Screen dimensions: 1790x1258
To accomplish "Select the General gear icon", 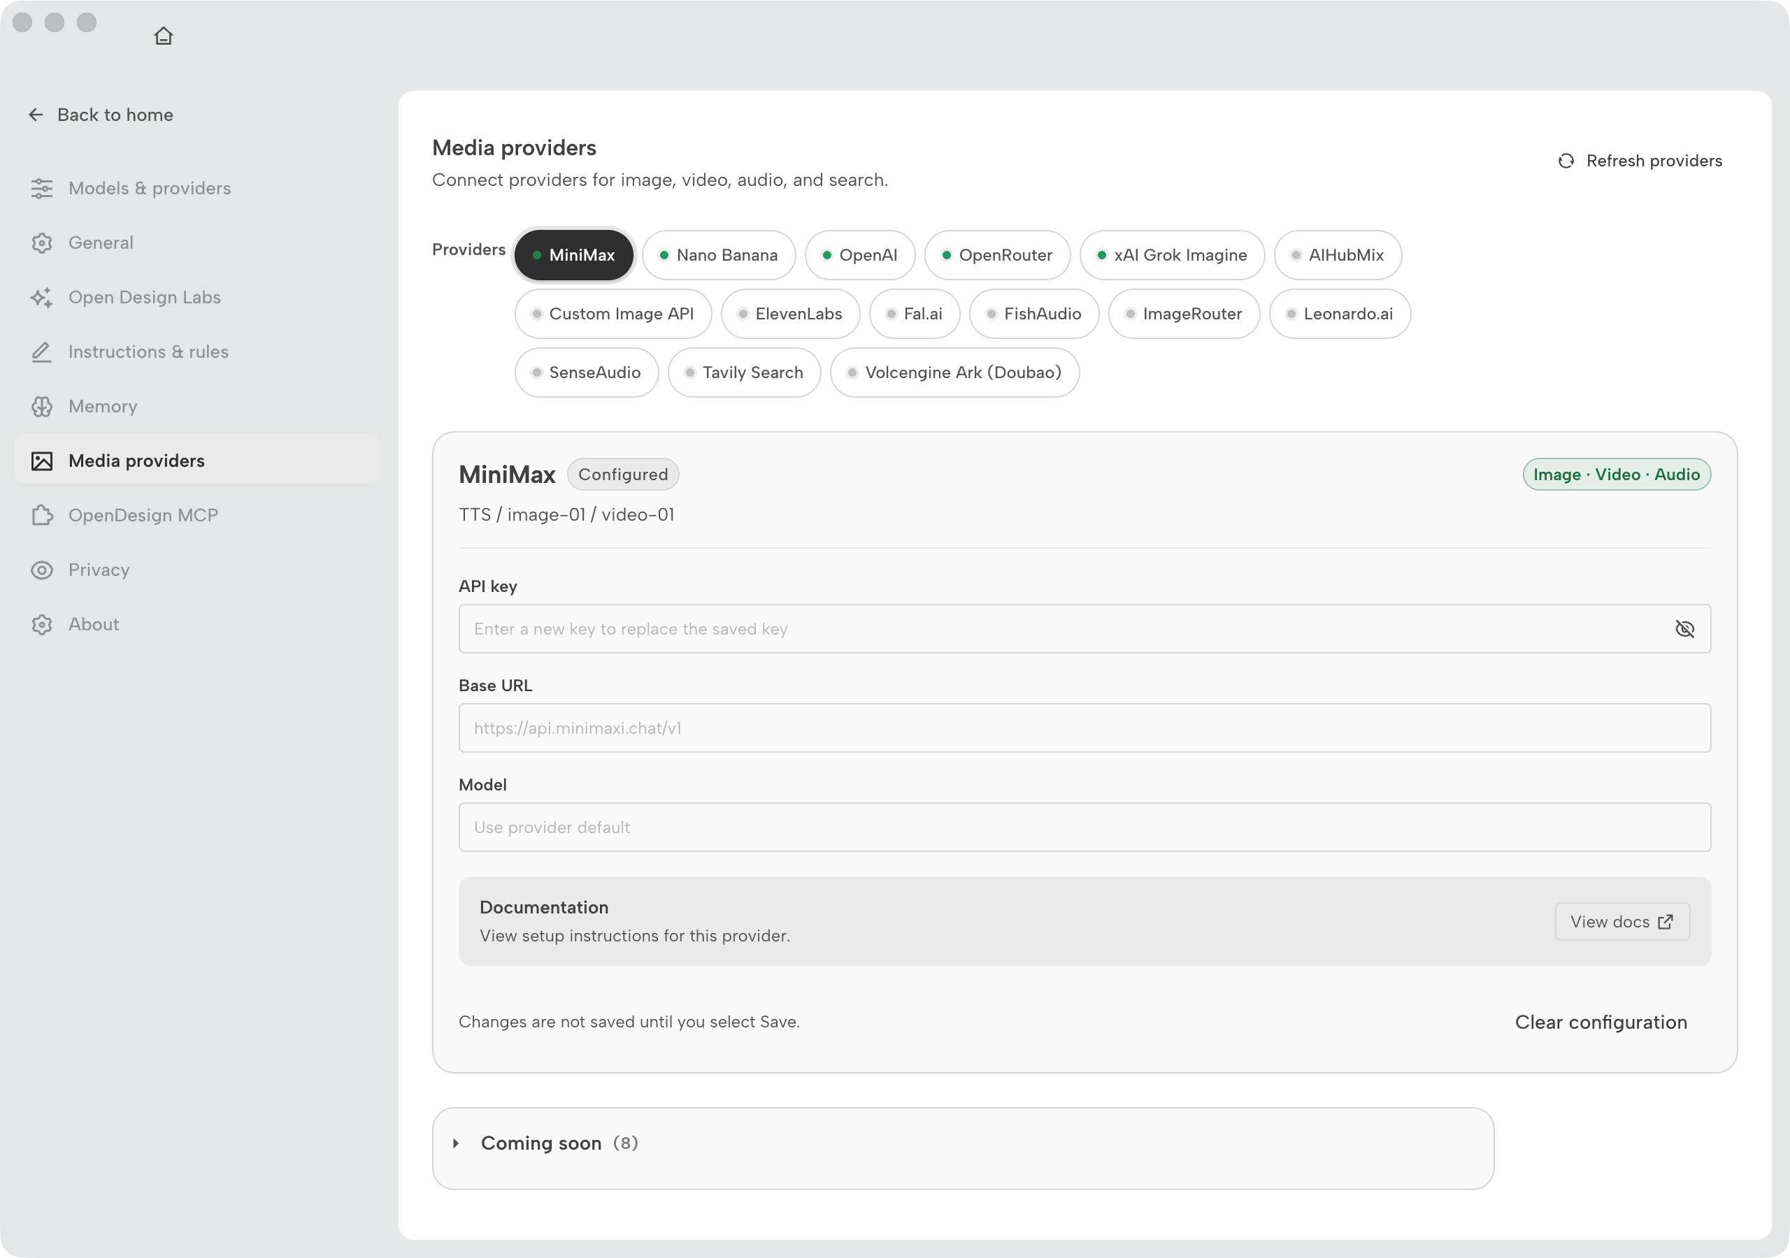I will click(42, 243).
